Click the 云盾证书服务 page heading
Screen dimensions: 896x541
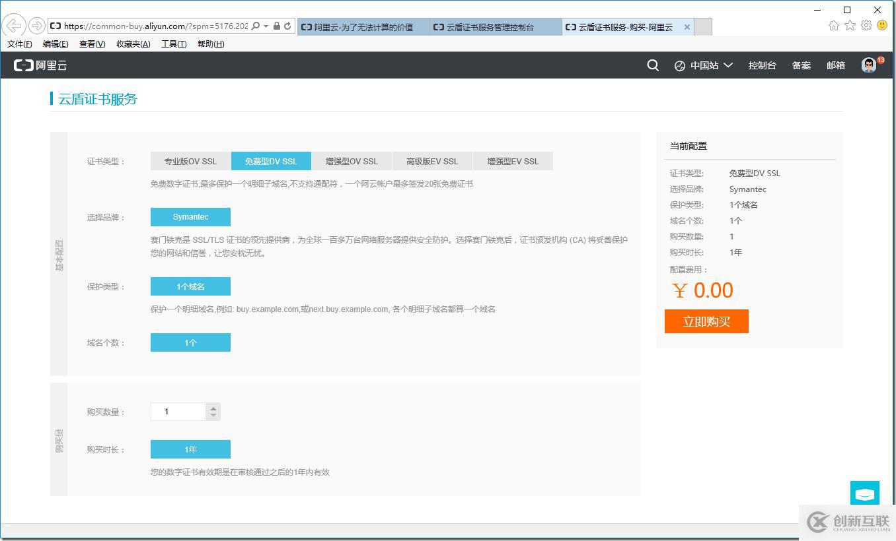click(98, 99)
